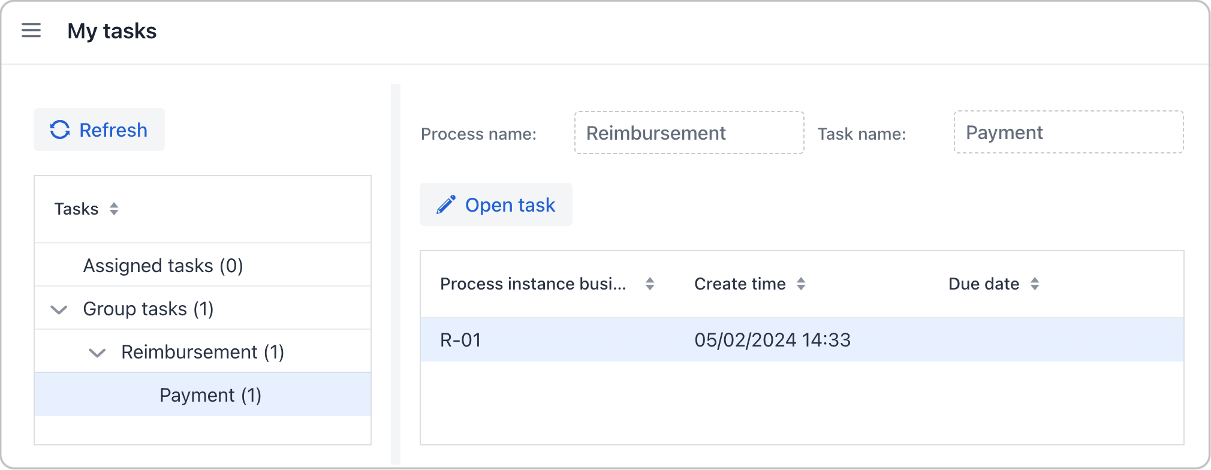Click the circular refresh arrows icon
Screen dimensions: 1211x470
tap(60, 130)
